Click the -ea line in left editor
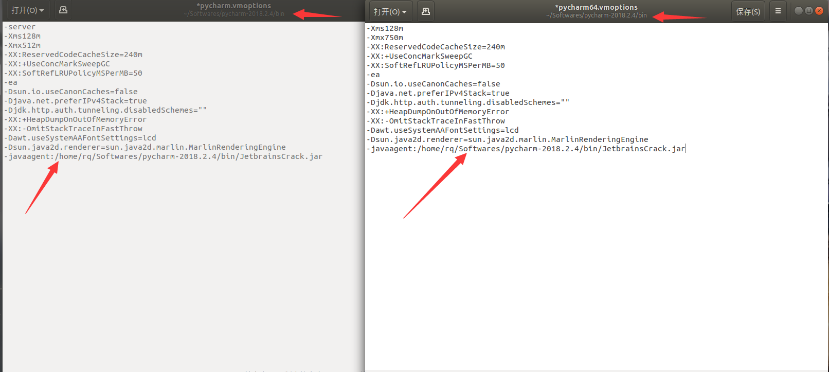The width and height of the screenshot is (829, 372). point(11,82)
